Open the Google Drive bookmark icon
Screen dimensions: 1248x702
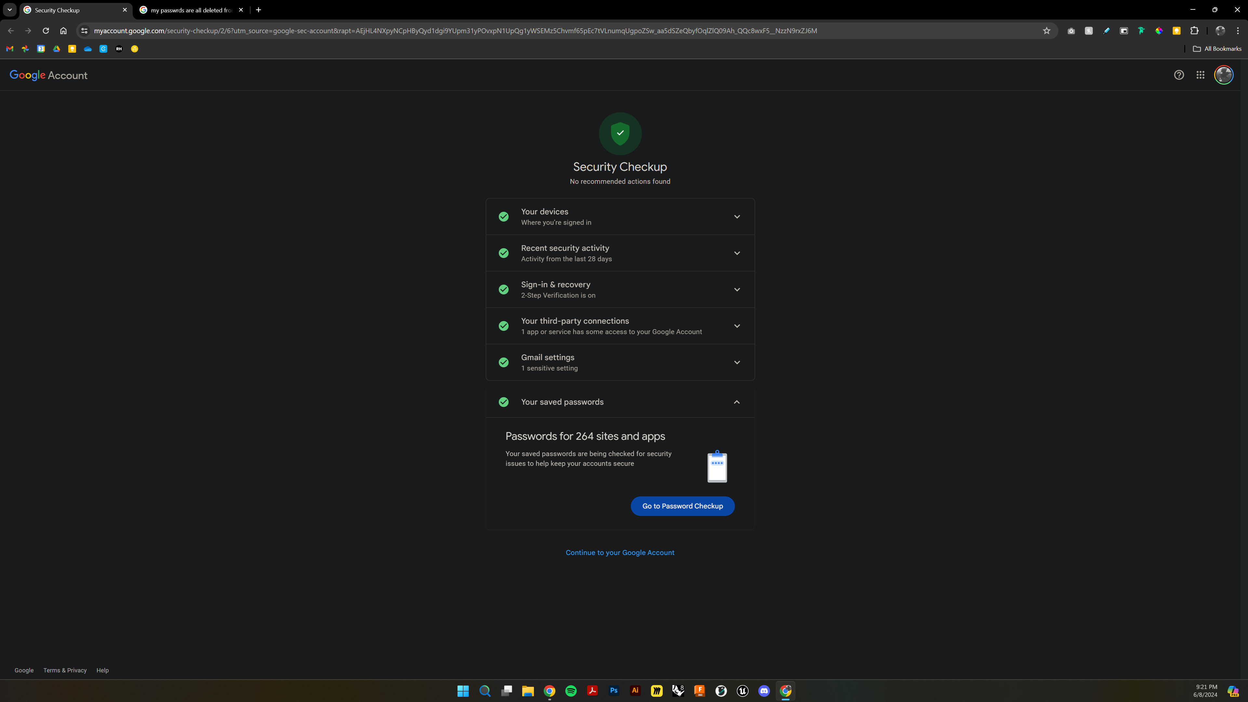click(57, 48)
